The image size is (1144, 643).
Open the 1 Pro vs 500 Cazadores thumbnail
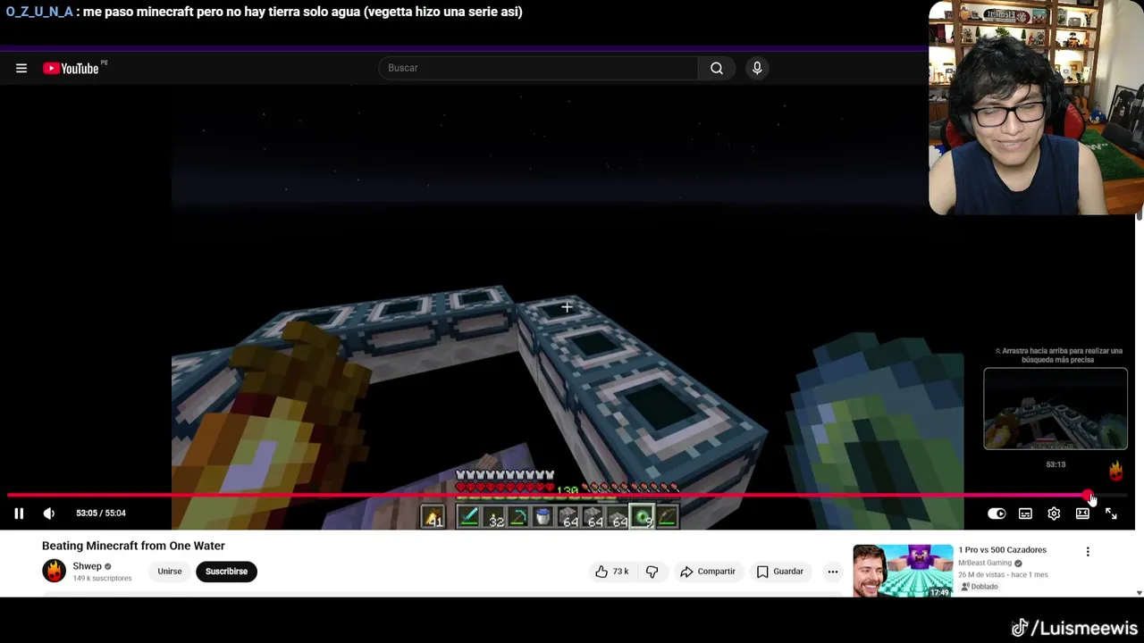(x=903, y=571)
